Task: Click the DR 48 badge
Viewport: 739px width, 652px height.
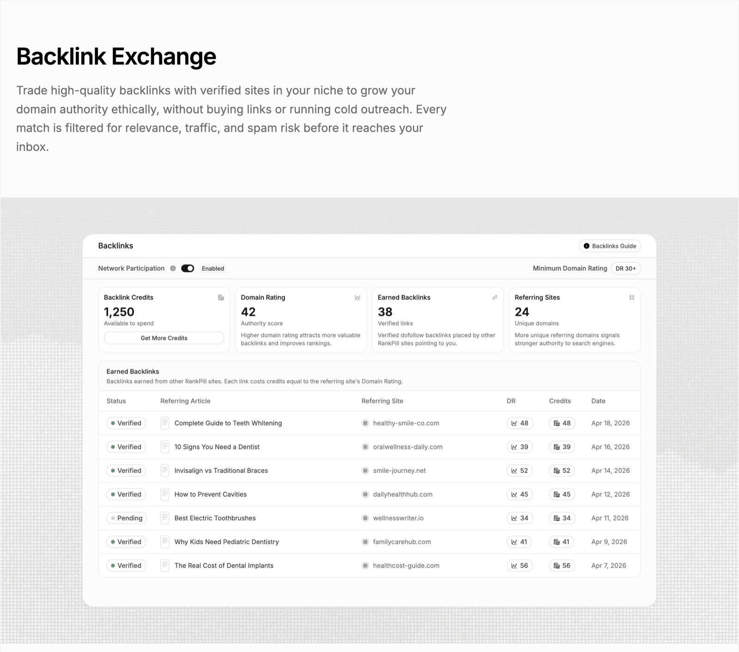Action: click(x=520, y=423)
